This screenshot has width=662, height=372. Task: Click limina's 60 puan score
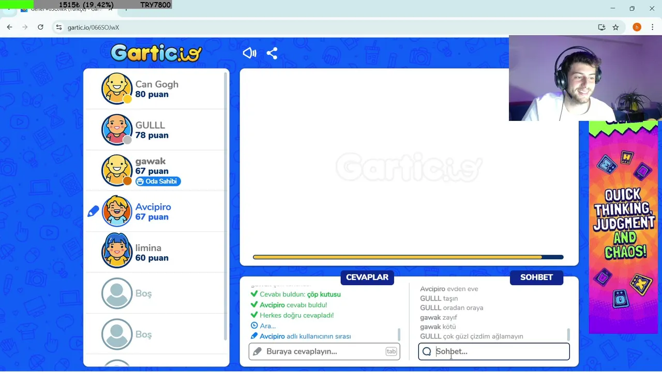(x=152, y=258)
